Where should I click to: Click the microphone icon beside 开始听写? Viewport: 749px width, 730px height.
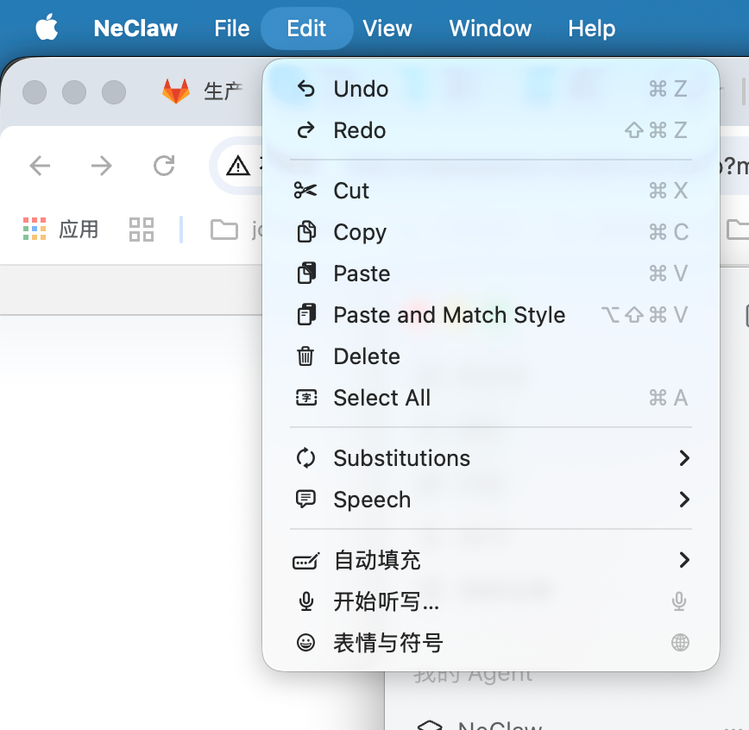pos(306,601)
